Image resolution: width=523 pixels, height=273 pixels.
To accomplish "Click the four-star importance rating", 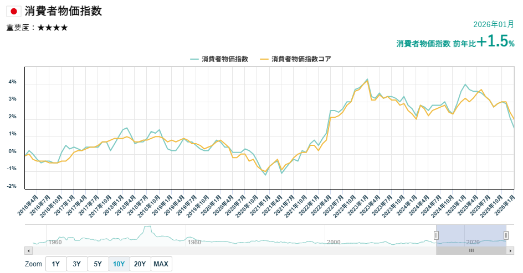I will coord(53,28).
